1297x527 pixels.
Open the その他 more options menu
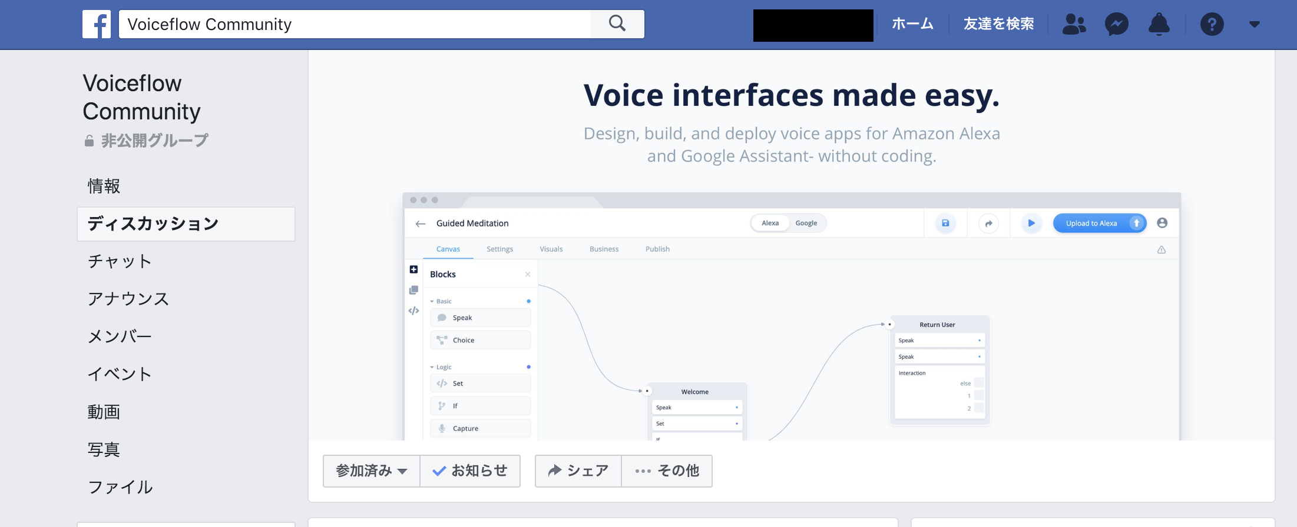click(667, 471)
